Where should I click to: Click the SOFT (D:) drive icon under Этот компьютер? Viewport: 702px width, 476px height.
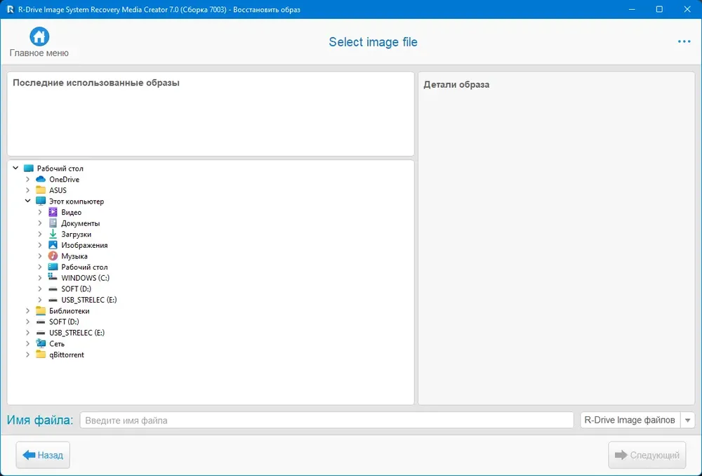tap(53, 289)
